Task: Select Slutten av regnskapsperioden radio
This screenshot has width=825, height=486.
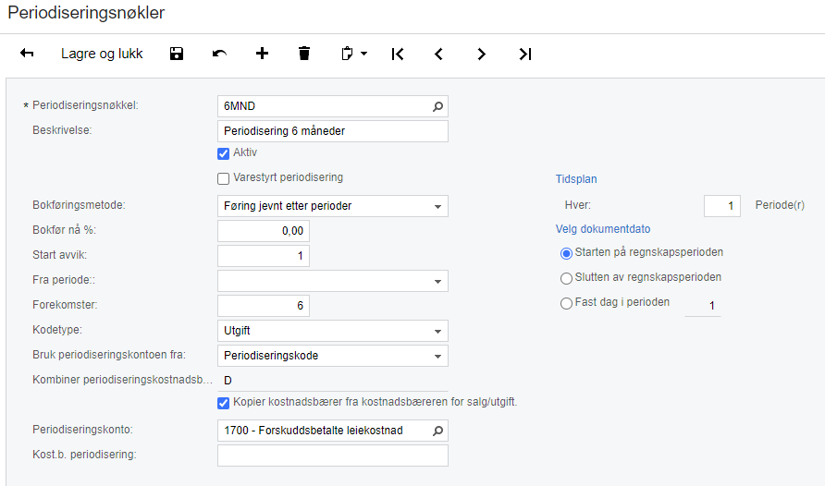Action: [x=566, y=278]
